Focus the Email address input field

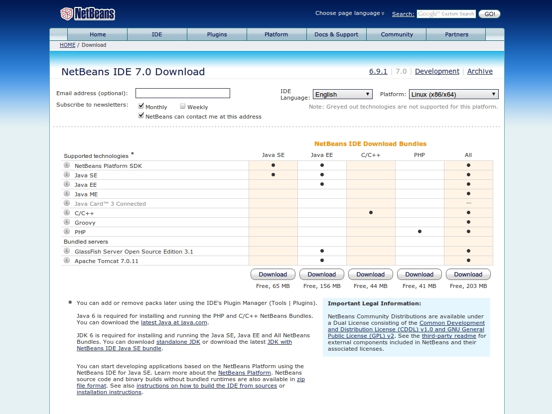click(183, 93)
